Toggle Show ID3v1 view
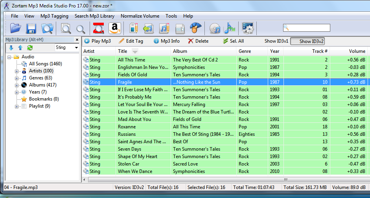This screenshot has height=198, width=370. (x=276, y=41)
